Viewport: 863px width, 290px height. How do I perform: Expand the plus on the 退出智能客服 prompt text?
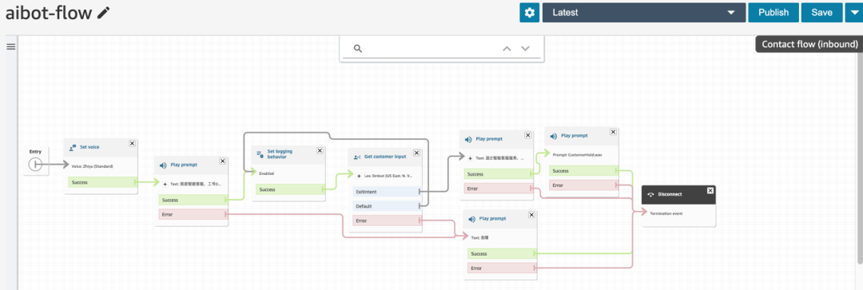[x=470, y=158]
